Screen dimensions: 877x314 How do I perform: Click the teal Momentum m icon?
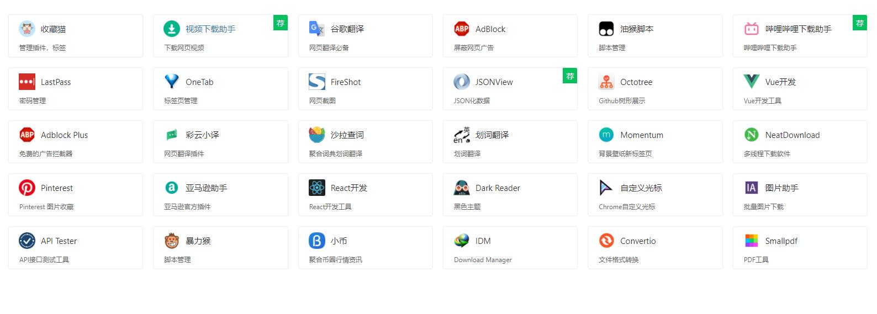click(606, 135)
